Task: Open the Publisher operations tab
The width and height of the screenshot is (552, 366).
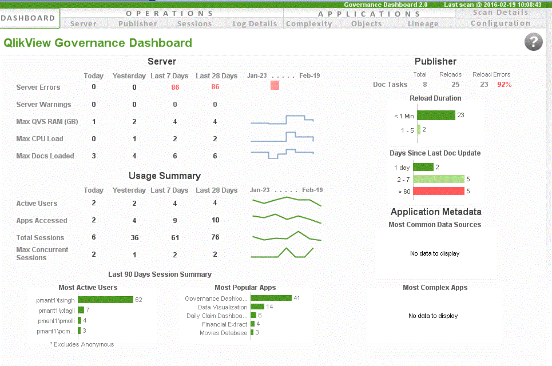Action: [138, 23]
